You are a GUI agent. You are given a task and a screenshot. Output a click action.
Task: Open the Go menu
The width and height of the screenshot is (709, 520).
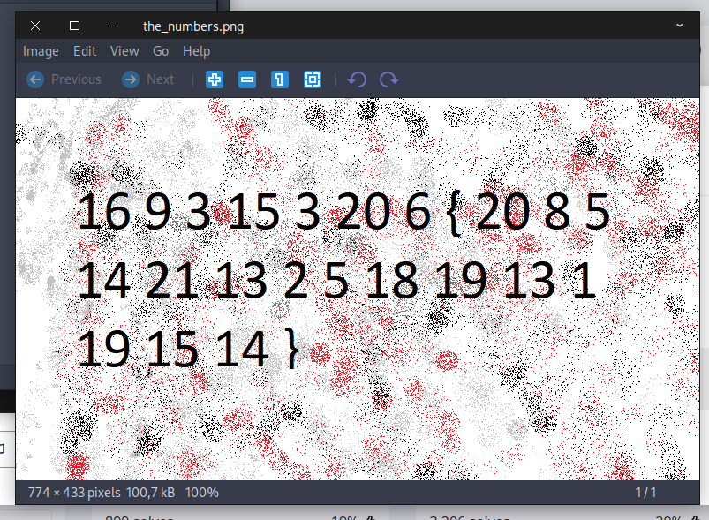point(161,51)
